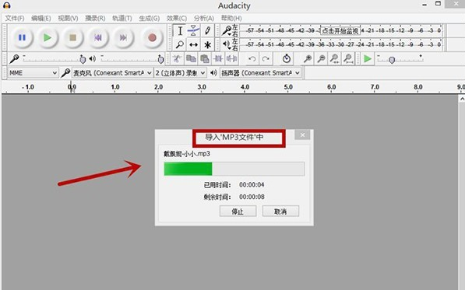The image size is (465, 290).
Task: Expand the microphone input device dropdown
Action: coord(112,73)
